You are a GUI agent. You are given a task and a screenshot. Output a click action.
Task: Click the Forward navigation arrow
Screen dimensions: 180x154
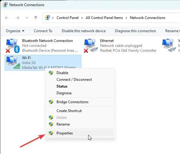pyautogui.click(x=18, y=18)
